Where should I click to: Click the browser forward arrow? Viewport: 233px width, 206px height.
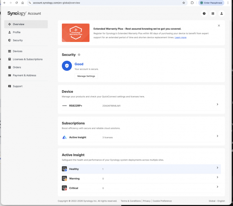[x=11, y=3]
